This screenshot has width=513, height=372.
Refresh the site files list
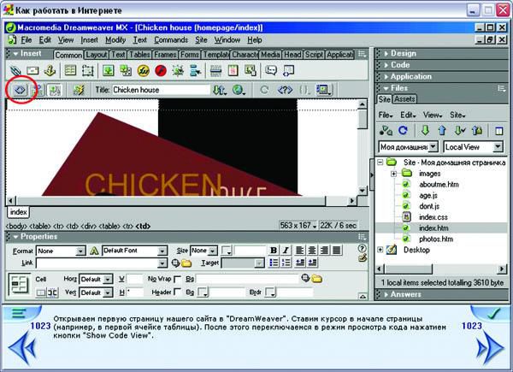click(x=403, y=131)
